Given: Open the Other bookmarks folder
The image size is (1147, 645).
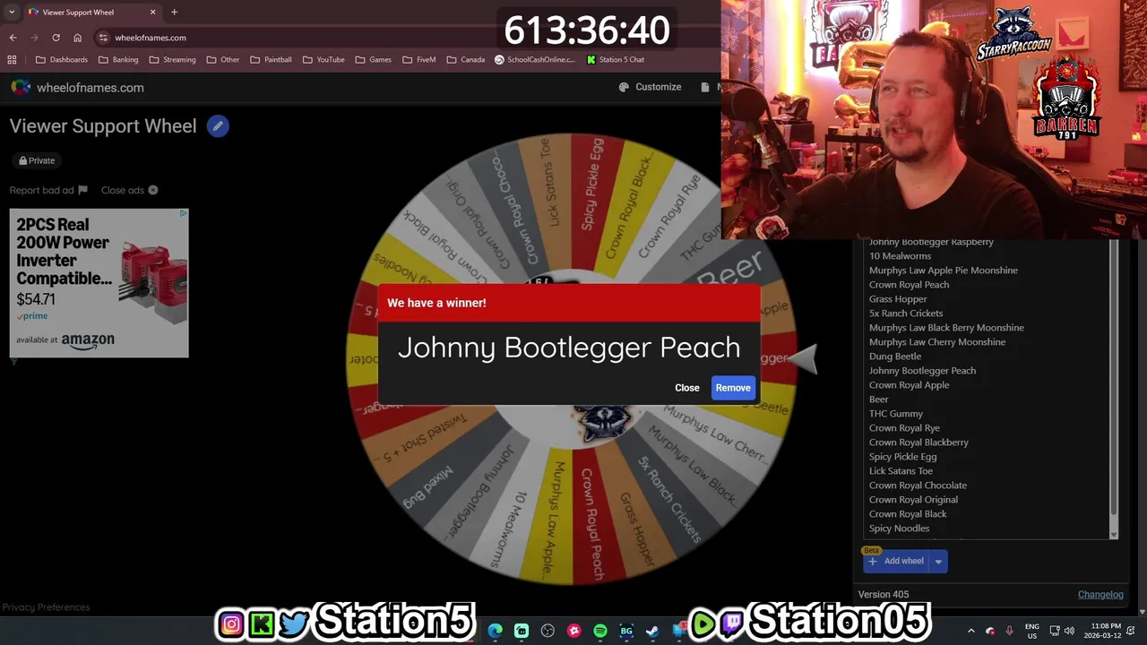Looking at the screenshot, I should tap(223, 60).
